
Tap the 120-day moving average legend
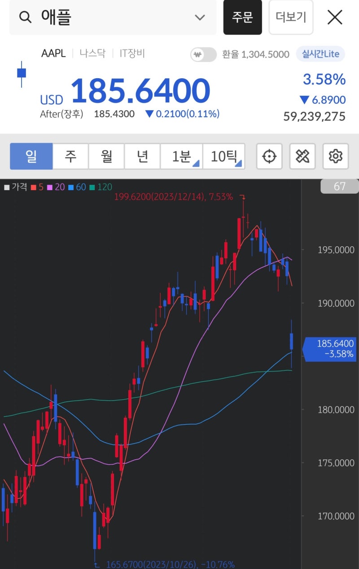pyautogui.click(x=101, y=187)
